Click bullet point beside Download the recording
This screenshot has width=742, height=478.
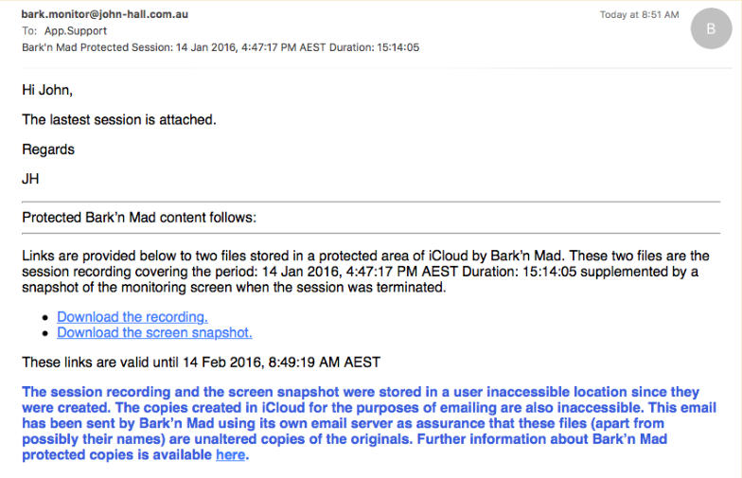tap(47, 318)
